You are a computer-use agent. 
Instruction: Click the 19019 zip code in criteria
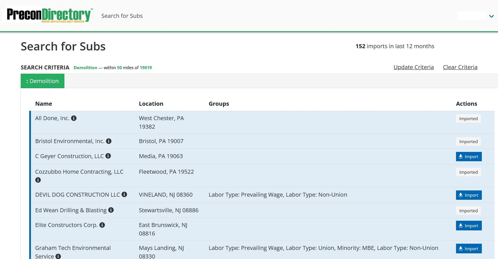click(x=146, y=68)
